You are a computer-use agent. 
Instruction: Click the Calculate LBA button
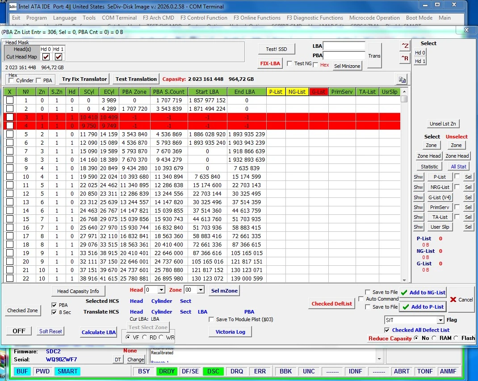98,332
